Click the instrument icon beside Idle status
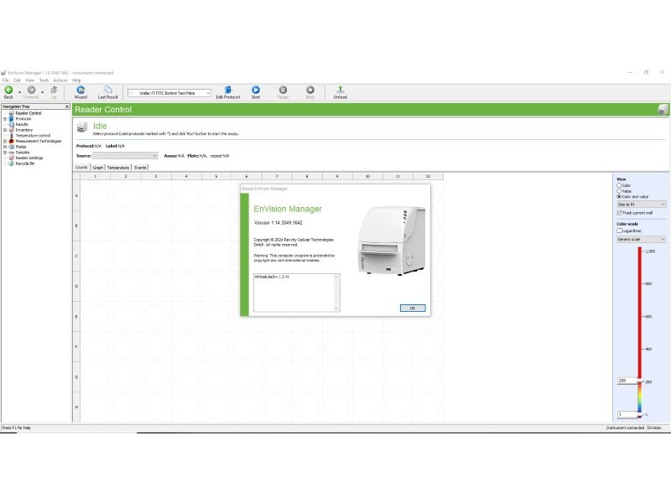Viewport: 671px width, 503px height. pos(82,127)
